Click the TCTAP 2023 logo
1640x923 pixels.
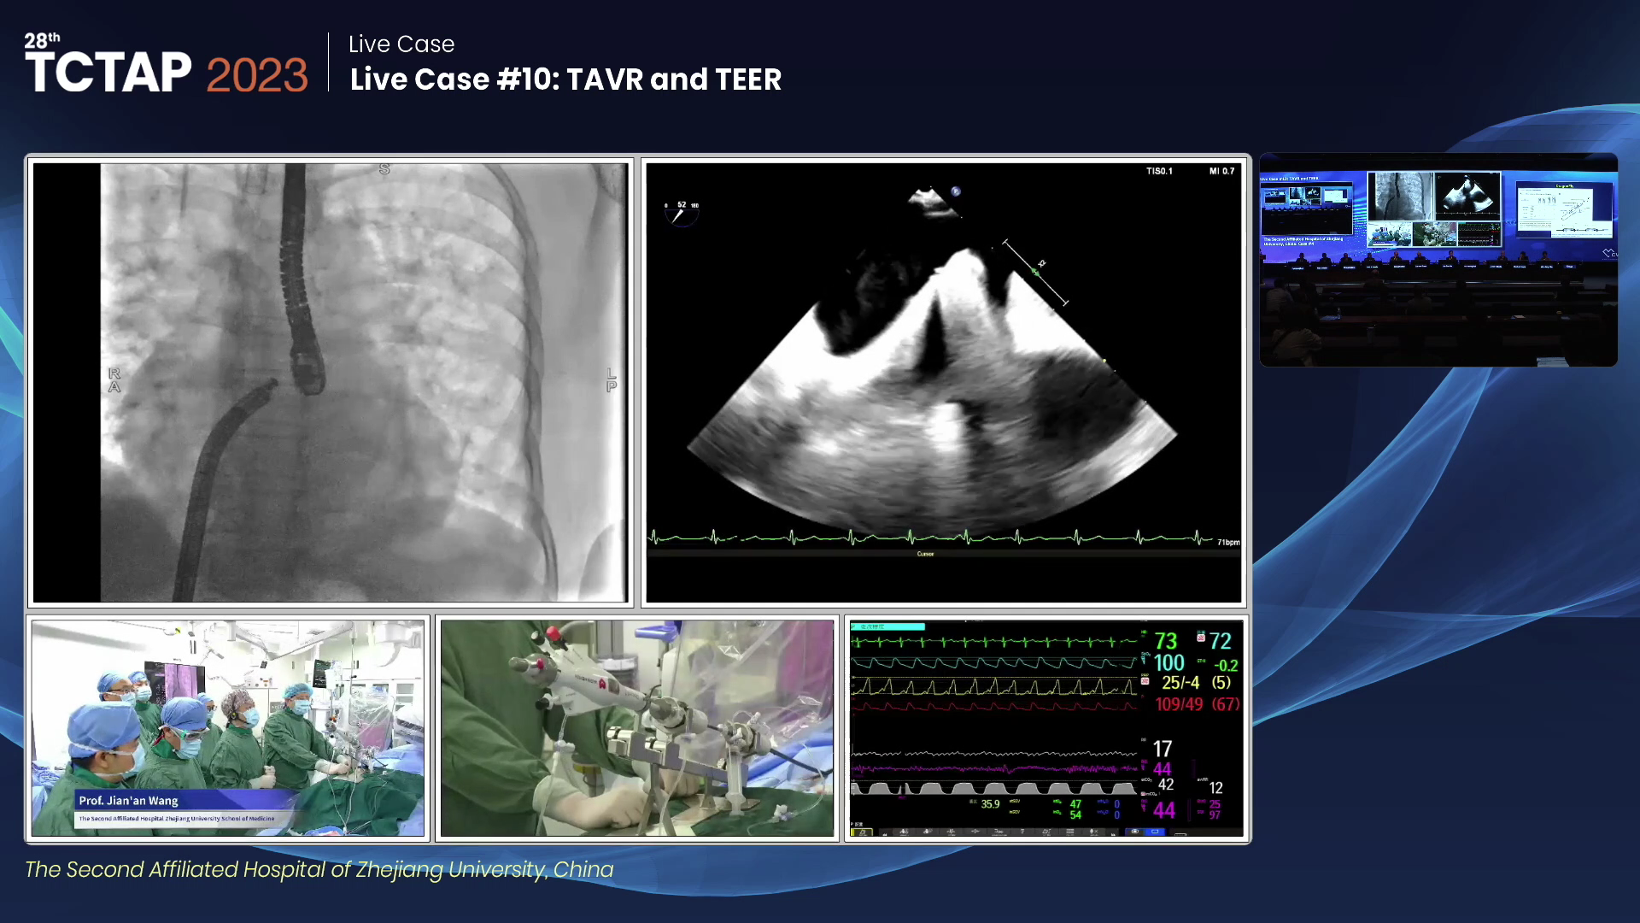point(166,64)
